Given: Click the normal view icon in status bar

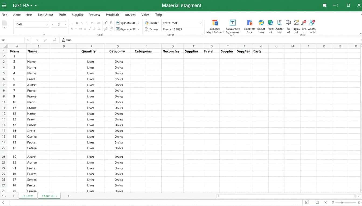Looking at the screenshot, I should pyautogui.click(x=307, y=203).
